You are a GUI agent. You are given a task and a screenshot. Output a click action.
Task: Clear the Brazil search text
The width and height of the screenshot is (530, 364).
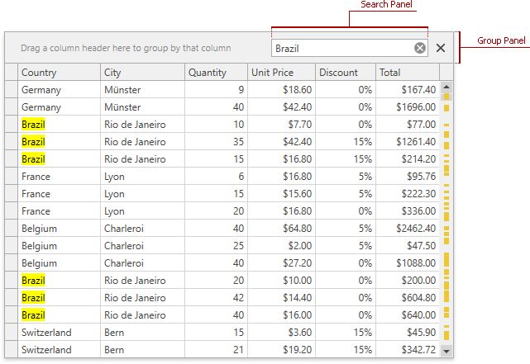420,48
